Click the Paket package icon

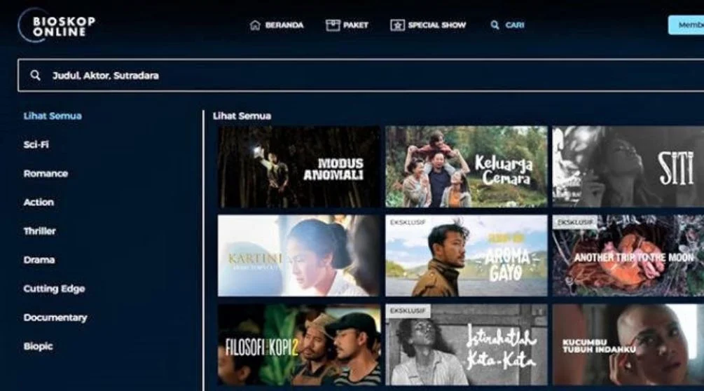click(x=333, y=25)
